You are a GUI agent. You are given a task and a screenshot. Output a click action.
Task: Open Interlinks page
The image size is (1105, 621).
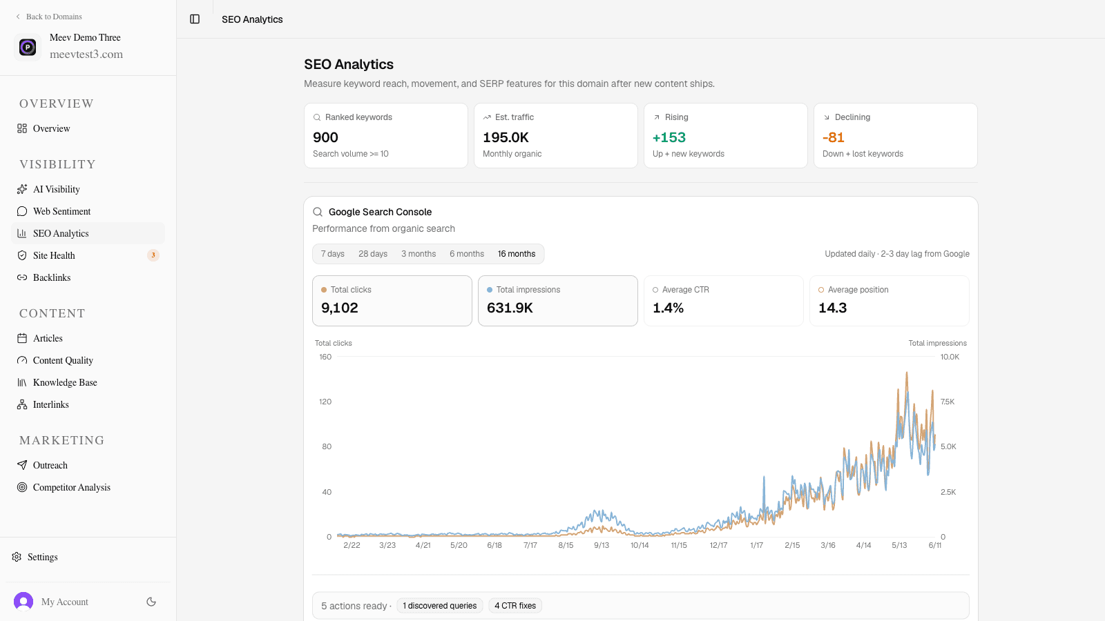click(88, 404)
